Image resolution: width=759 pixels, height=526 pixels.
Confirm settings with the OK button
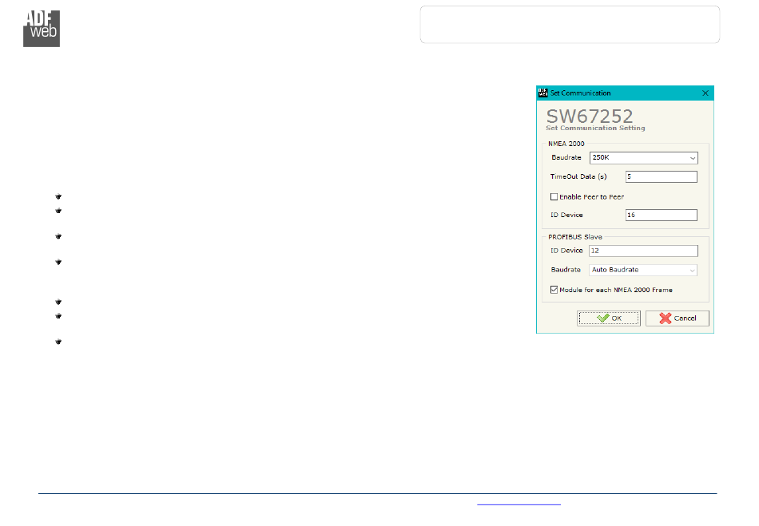coord(609,318)
